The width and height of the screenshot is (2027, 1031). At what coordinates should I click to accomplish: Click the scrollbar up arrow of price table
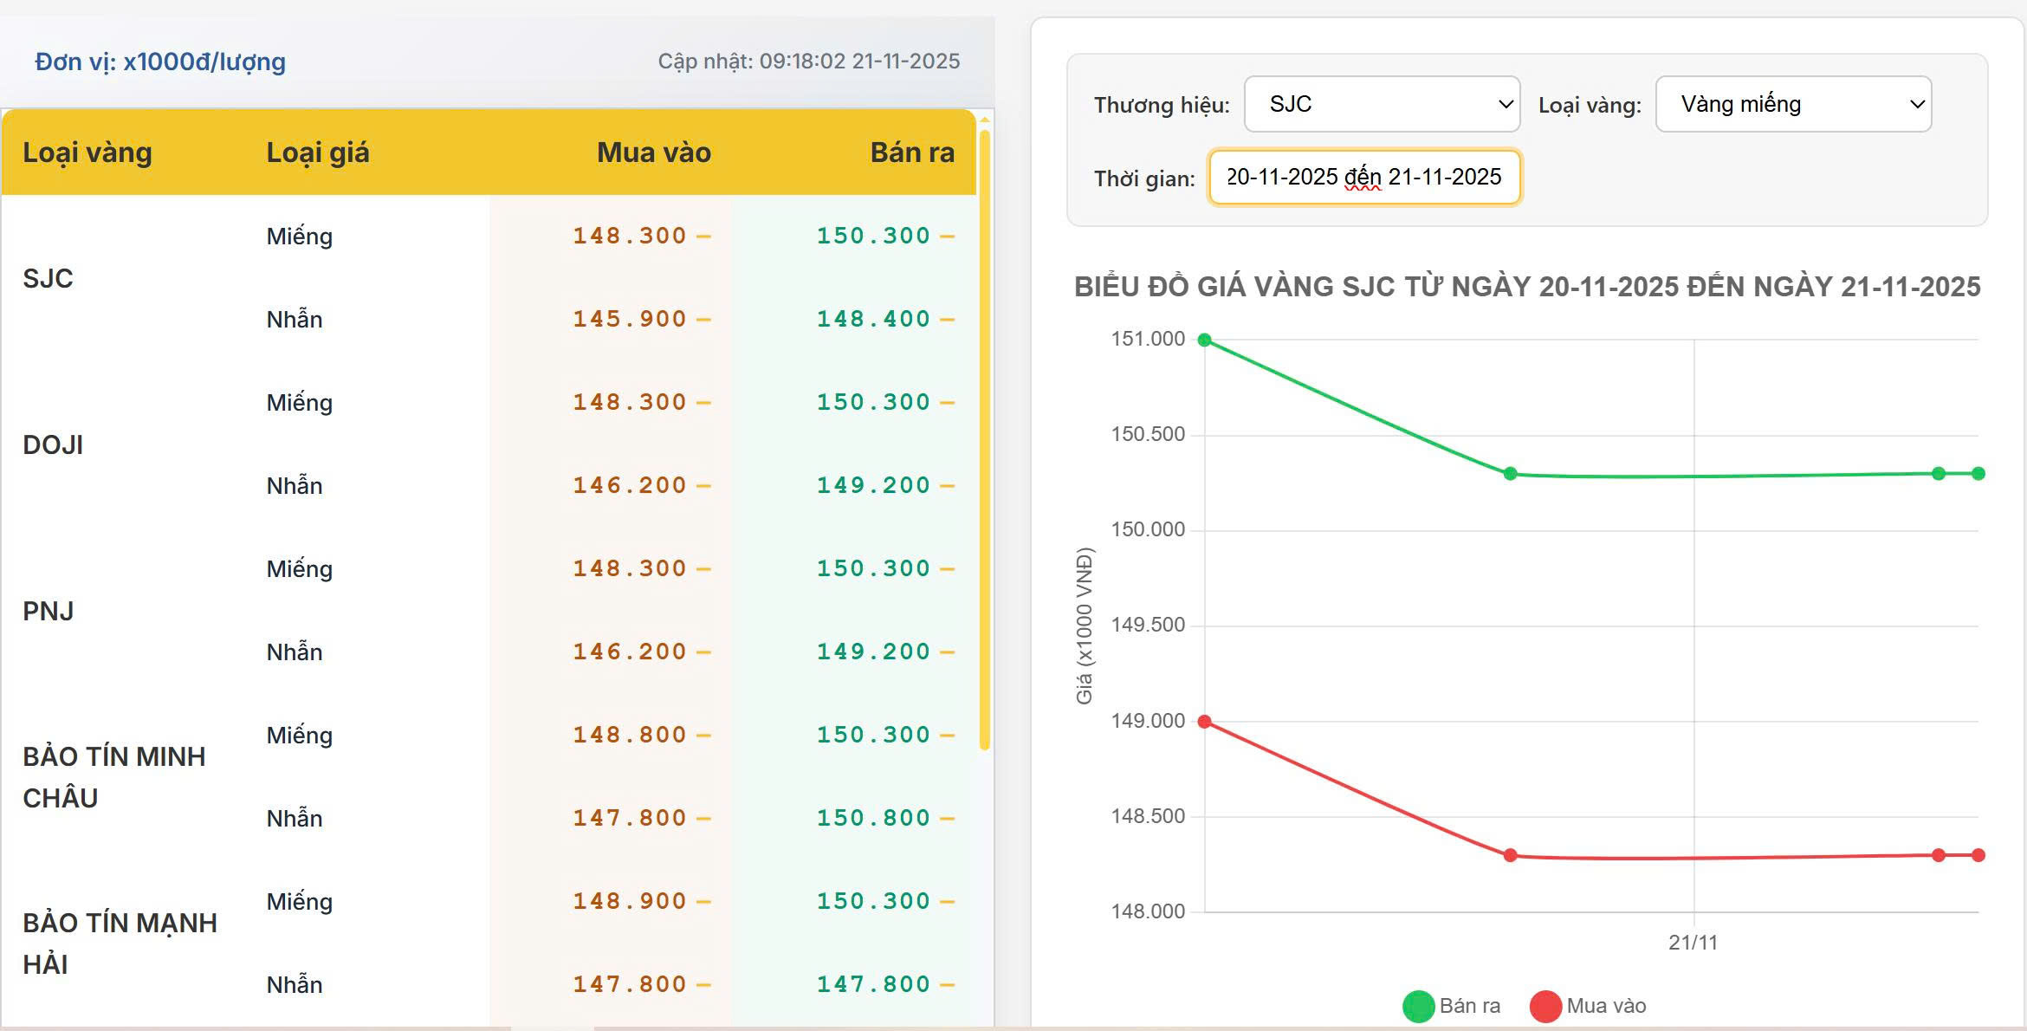tap(985, 120)
